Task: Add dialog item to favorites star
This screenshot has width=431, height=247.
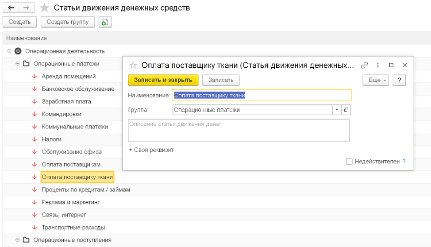Action: point(133,65)
